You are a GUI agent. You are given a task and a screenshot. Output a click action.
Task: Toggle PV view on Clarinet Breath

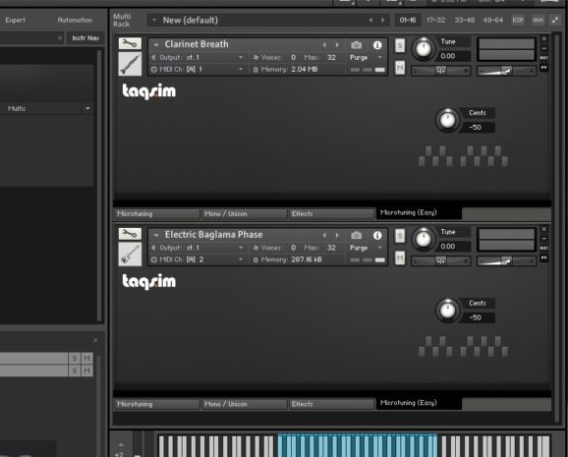click(543, 68)
